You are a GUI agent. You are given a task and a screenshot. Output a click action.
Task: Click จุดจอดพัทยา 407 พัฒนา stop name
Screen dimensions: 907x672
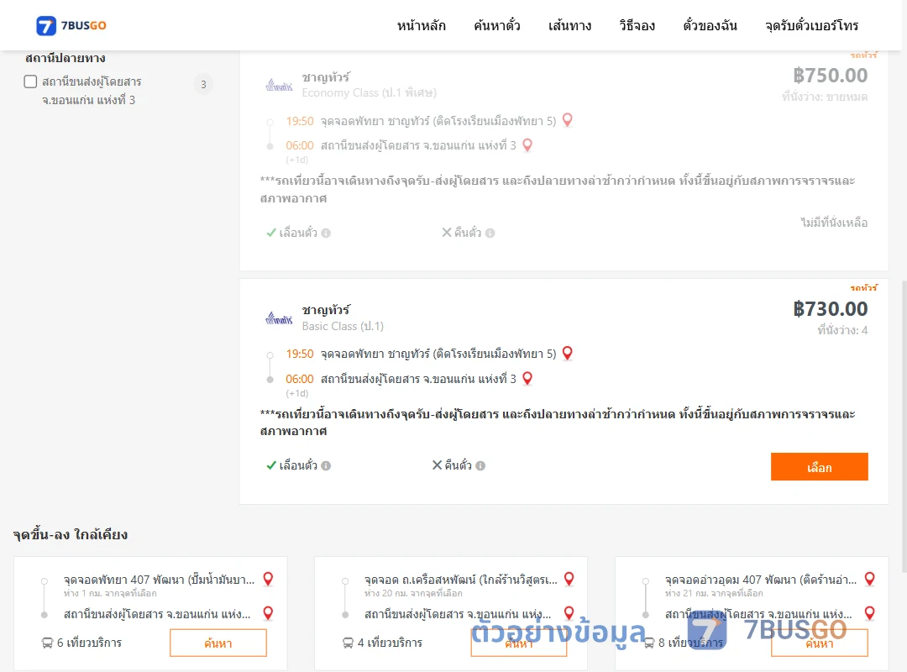(159, 580)
